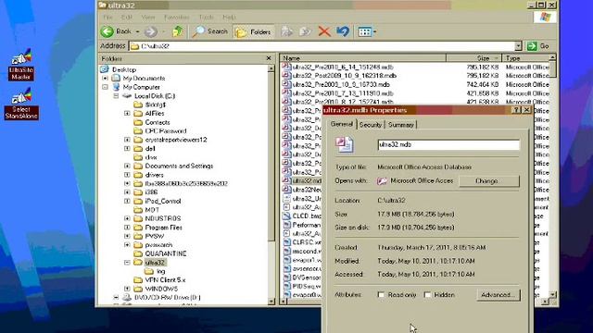
Task: Click the Change opens-with button
Action: 489,181
